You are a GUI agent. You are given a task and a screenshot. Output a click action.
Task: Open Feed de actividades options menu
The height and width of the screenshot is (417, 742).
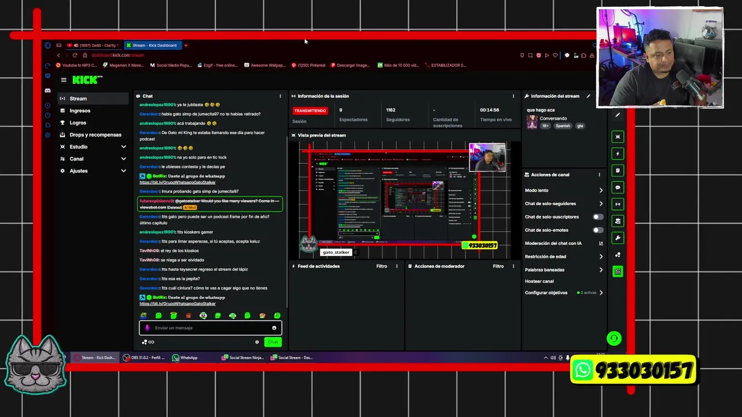[397, 266]
